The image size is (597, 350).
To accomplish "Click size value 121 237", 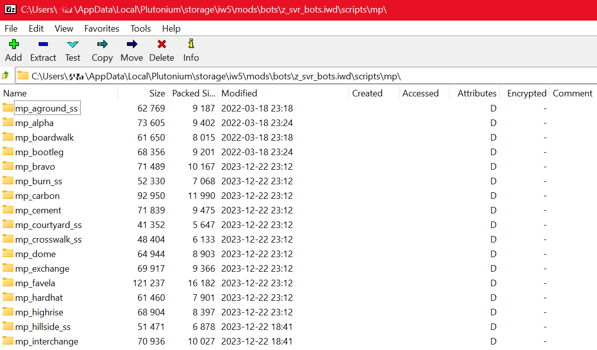I will coord(149,283).
